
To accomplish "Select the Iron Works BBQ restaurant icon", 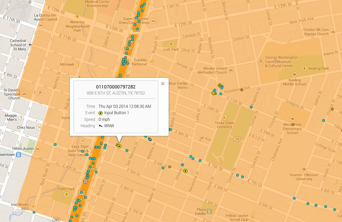I will tap(33, 207).
